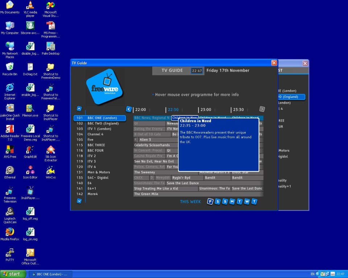Select channel 115 BBC THREE
The width and height of the screenshot is (348, 278).
100,145
